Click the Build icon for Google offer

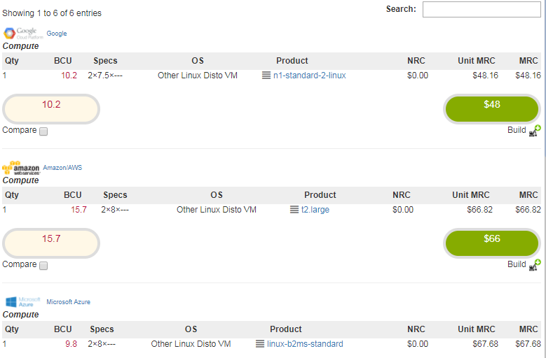[535, 131]
